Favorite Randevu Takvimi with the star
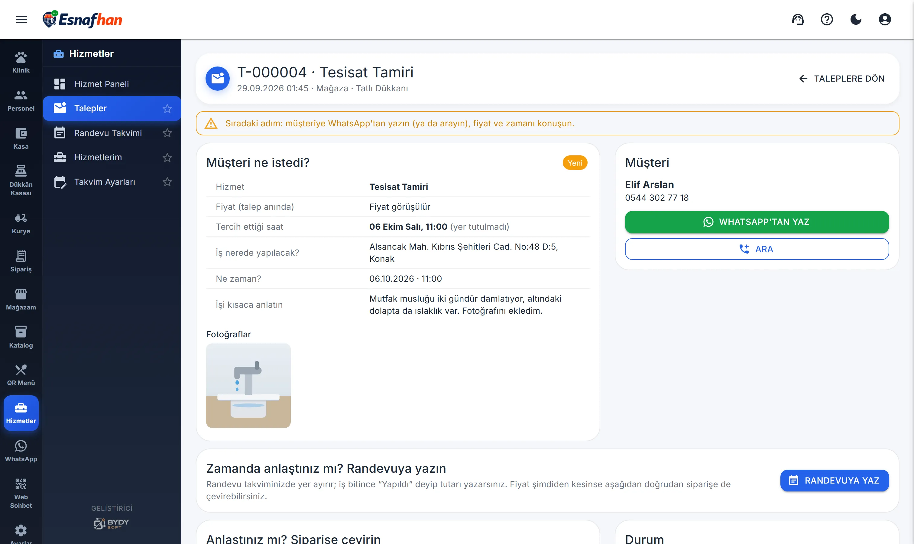The height and width of the screenshot is (544, 914). click(167, 133)
